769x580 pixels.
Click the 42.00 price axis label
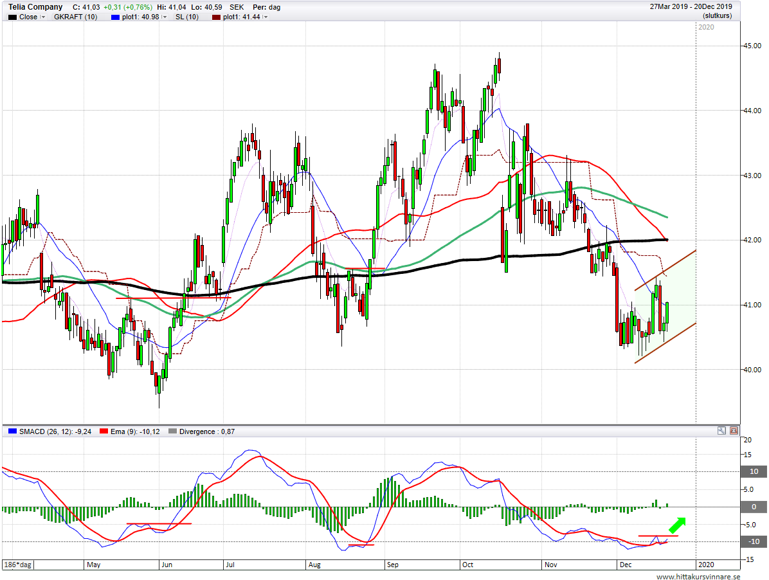752,240
